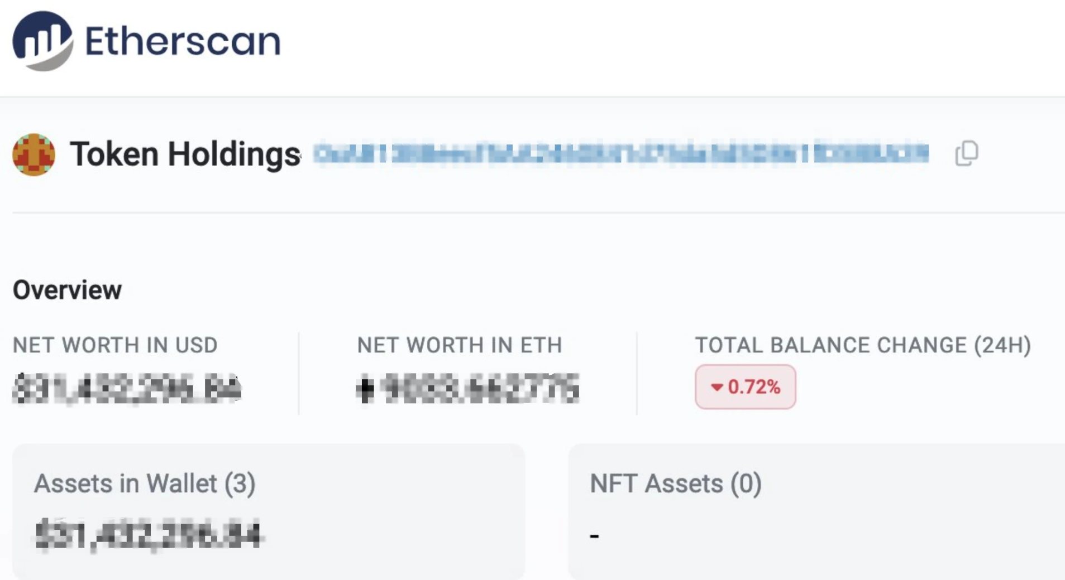1065x580 pixels.
Task: Click the TOTAL BALANCE CHANGE (24H) label
Action: (863, 345)
